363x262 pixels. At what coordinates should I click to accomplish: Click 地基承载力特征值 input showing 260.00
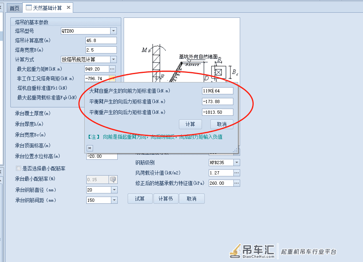[221, 183]
